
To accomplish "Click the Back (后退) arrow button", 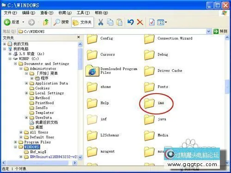I will pos(7,22).
